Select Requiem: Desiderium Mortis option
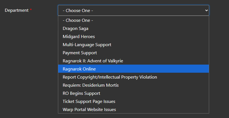The image size is (229, 118). (x=91, y=85)
